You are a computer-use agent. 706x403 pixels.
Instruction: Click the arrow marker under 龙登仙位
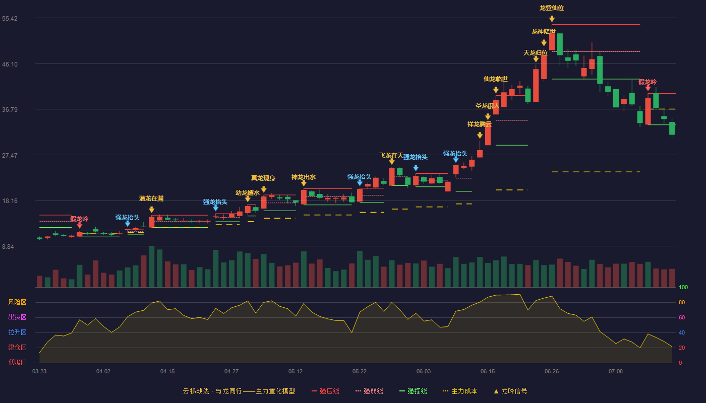coord(552,19)
